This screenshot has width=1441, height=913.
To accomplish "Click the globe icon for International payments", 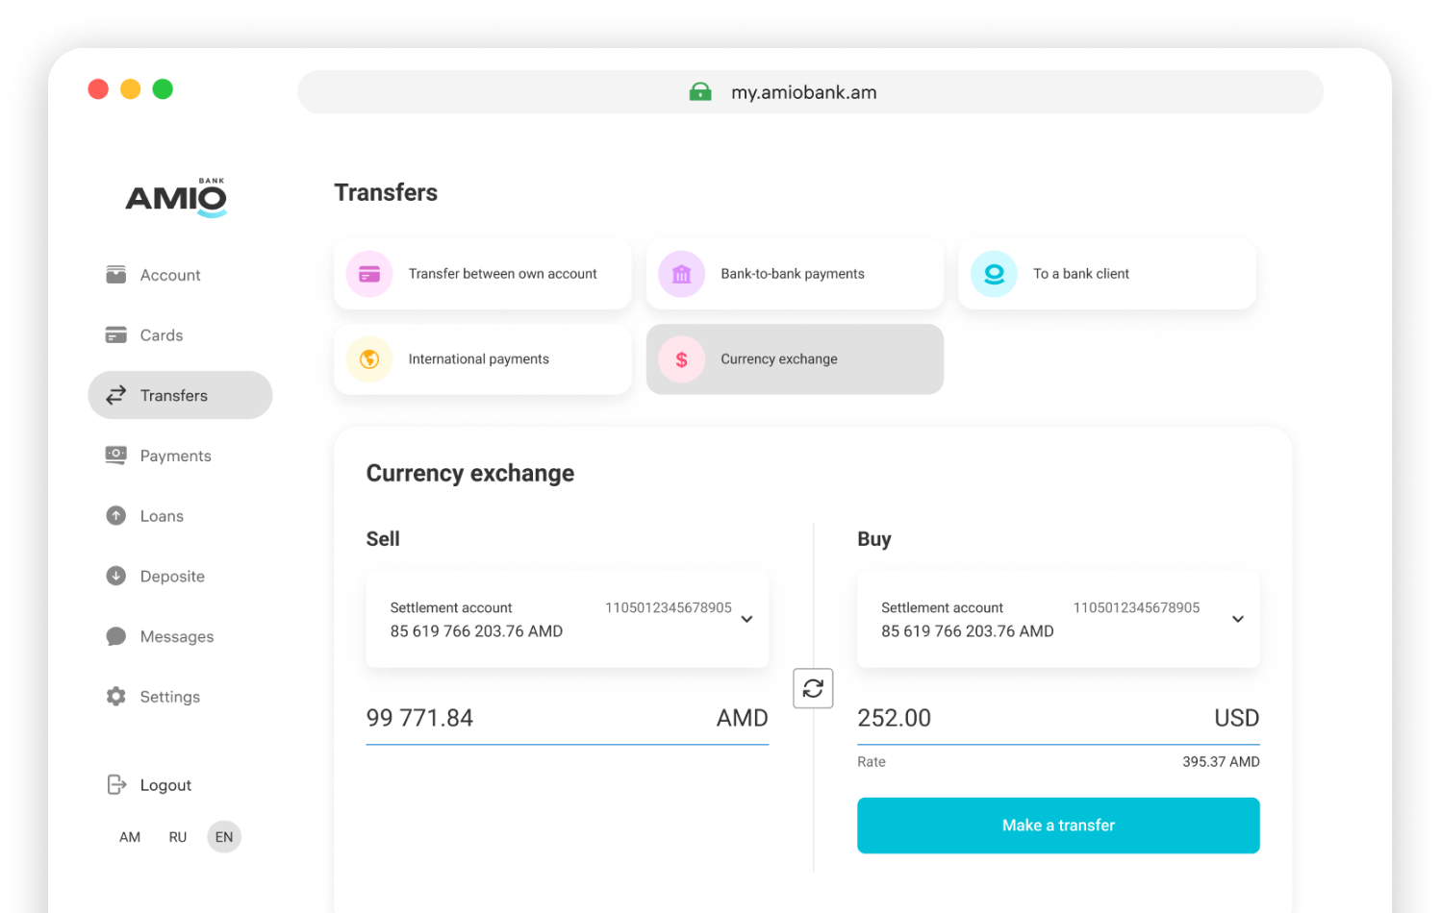I will pyautogui.click(x=369, y=359).
